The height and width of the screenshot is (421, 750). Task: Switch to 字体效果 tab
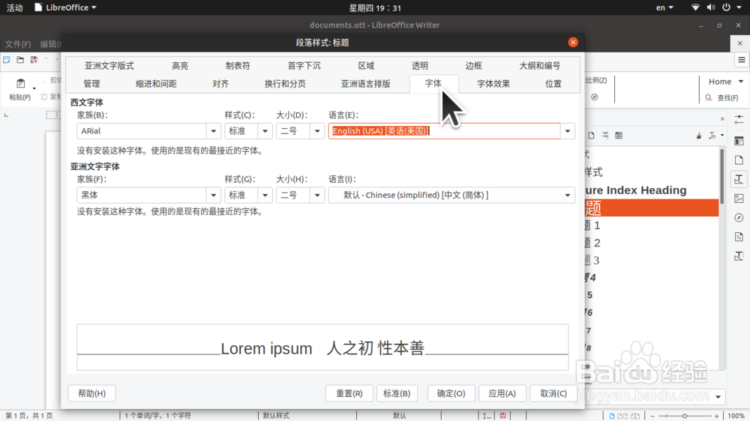coord(493,84)
